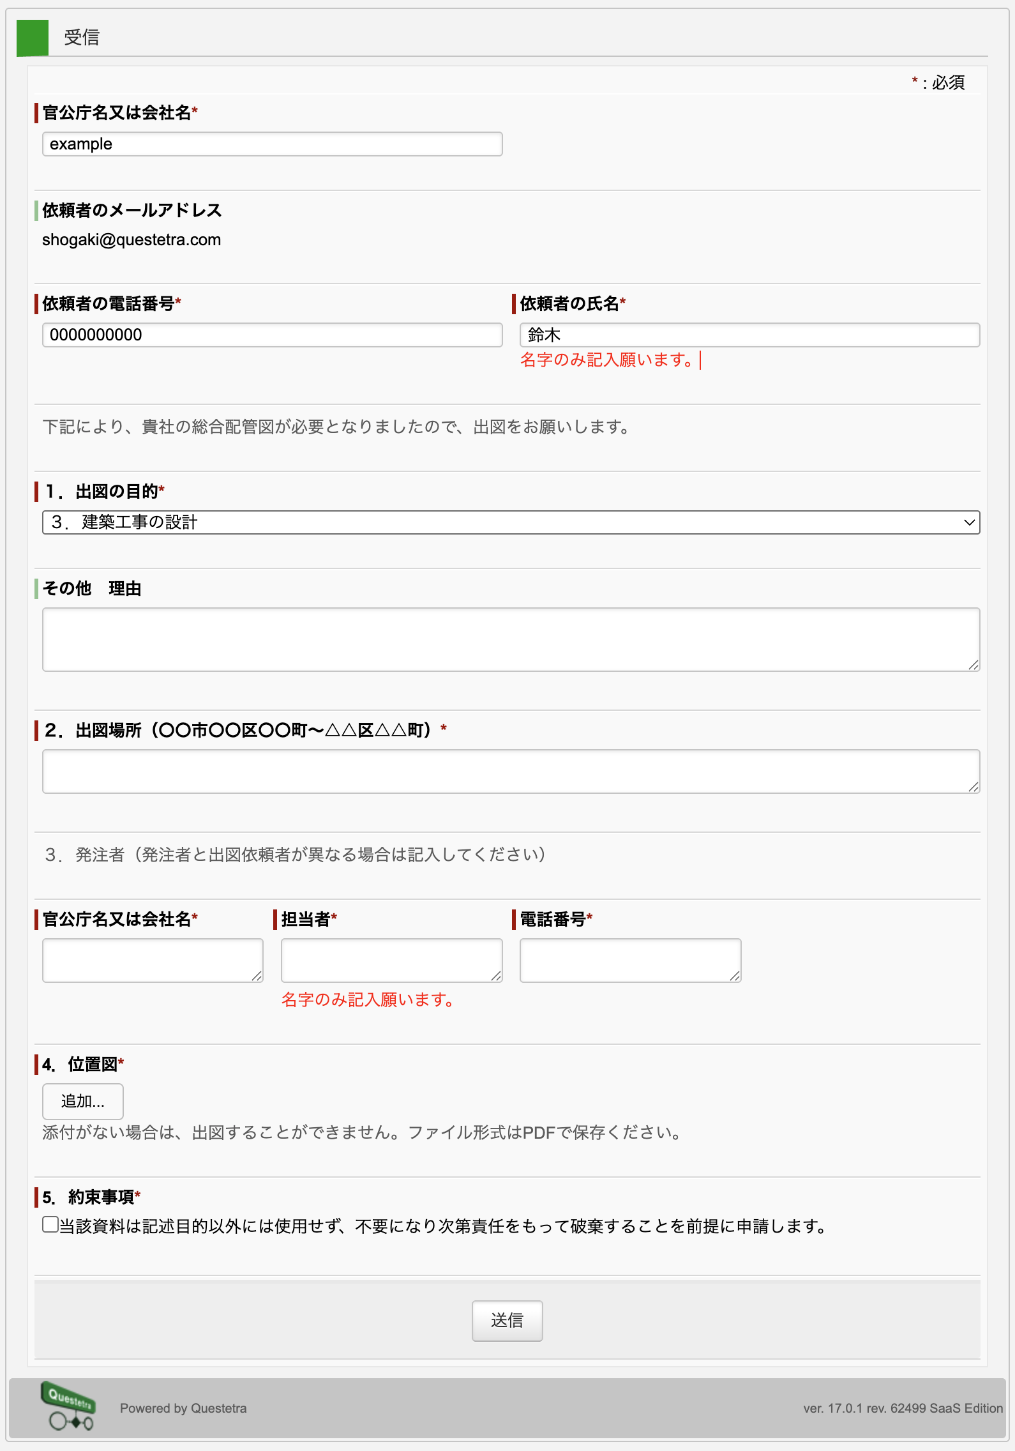Screen dimensions: 1015x1451
Task: Click the dropdown chevron arrow
Action: (969, 522)
